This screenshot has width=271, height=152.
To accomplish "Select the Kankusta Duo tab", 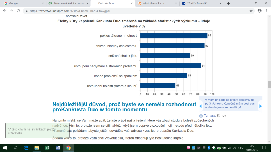I will tap(112, 3).
